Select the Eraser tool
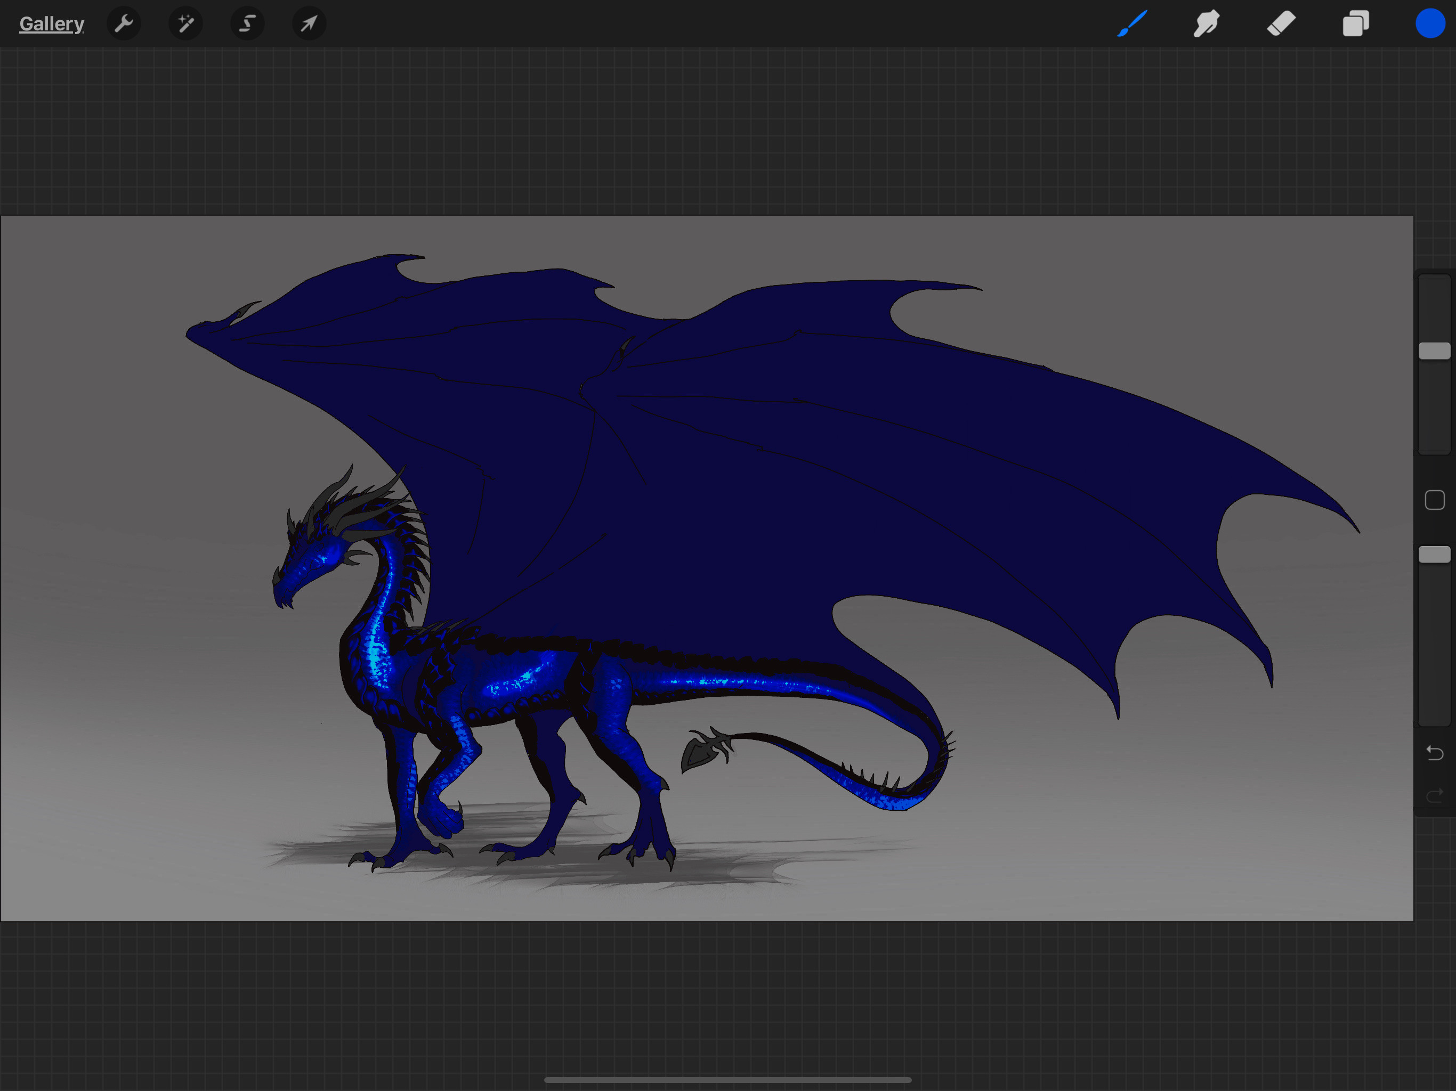The width and height of the screenshot is (1456, 1091). pos(1281,23)
